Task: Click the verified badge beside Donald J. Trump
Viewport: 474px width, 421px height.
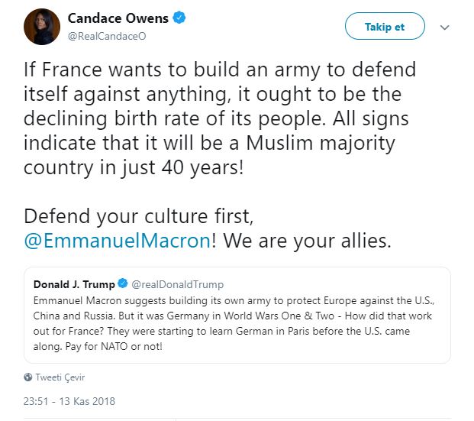Action: point(122,284)
